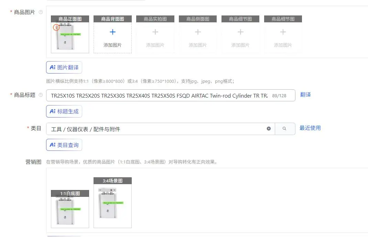Screen dimensions: 368x246
Task: Click the AI 类目查询 button
Action: point(64,145)
